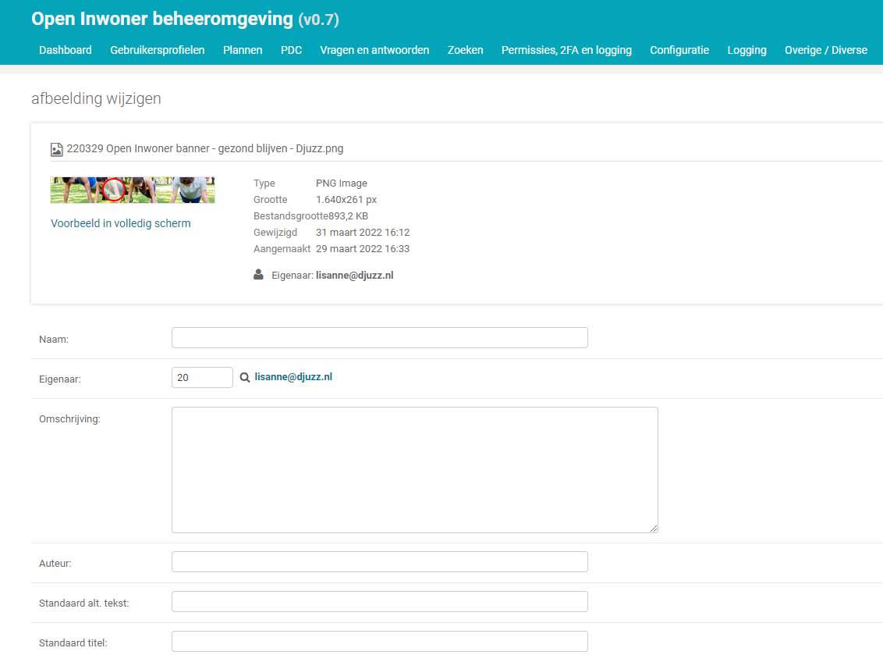
Task: Open the Configuratie menu
Action: tap(679, 50)
